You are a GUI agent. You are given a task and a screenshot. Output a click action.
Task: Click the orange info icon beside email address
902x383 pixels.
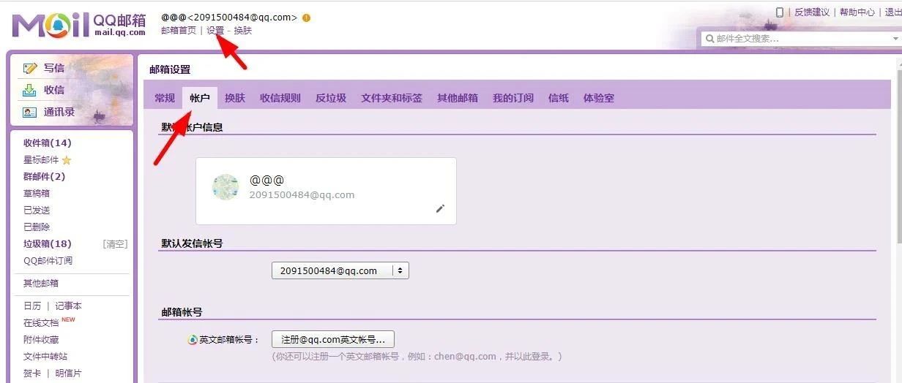point(306,18)
